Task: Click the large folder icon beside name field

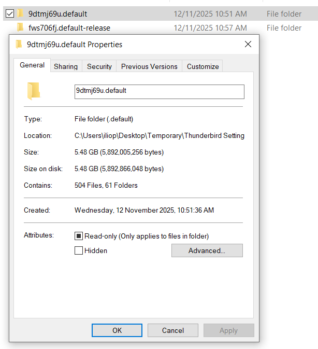Action: point(34,91)
